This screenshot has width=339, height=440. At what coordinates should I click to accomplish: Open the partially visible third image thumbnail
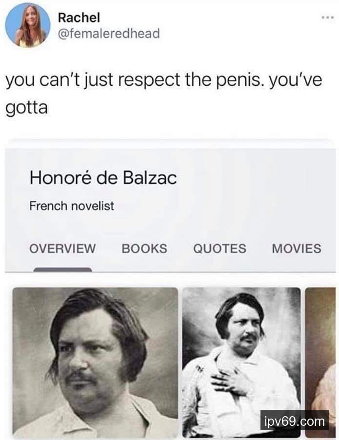320,362
